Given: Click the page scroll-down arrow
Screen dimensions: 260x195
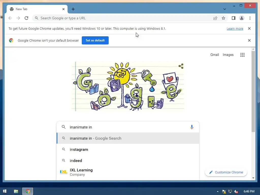Looking at the screenshot, I should coord(253,178).
